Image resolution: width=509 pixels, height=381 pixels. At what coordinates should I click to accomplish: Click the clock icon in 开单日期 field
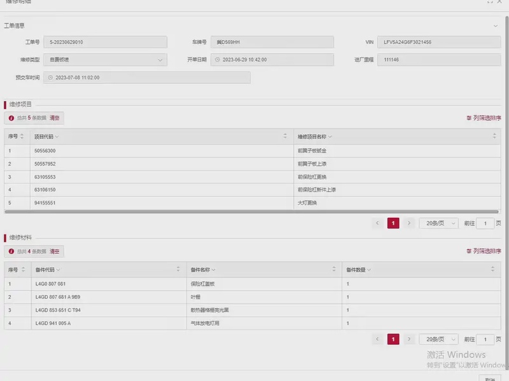point(217,60)
